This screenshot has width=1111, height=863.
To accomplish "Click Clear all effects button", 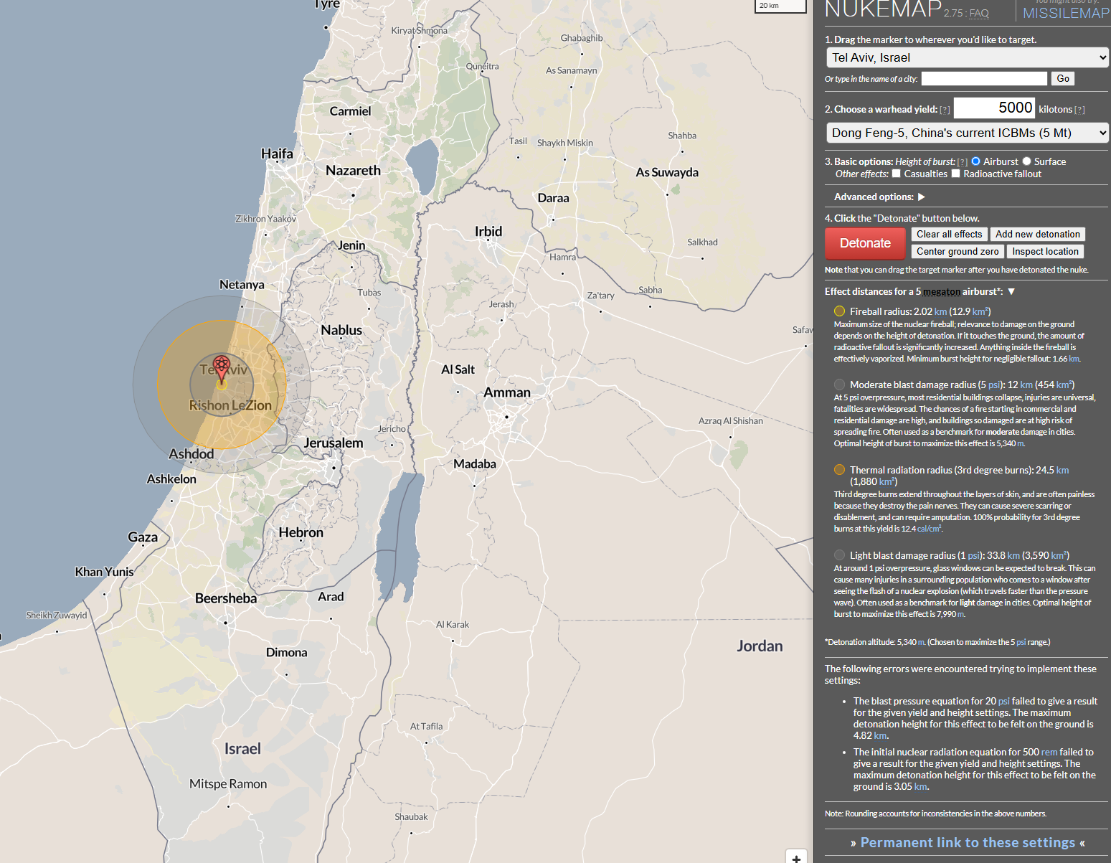I will [949, 234].
